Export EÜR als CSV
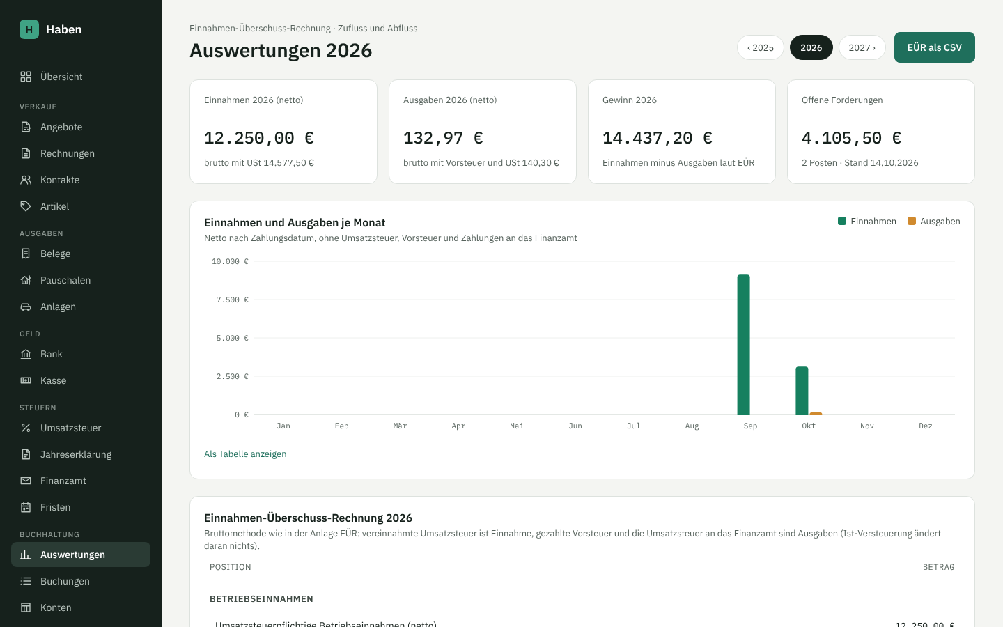The image size is (1003, 627). coord(935,47)
